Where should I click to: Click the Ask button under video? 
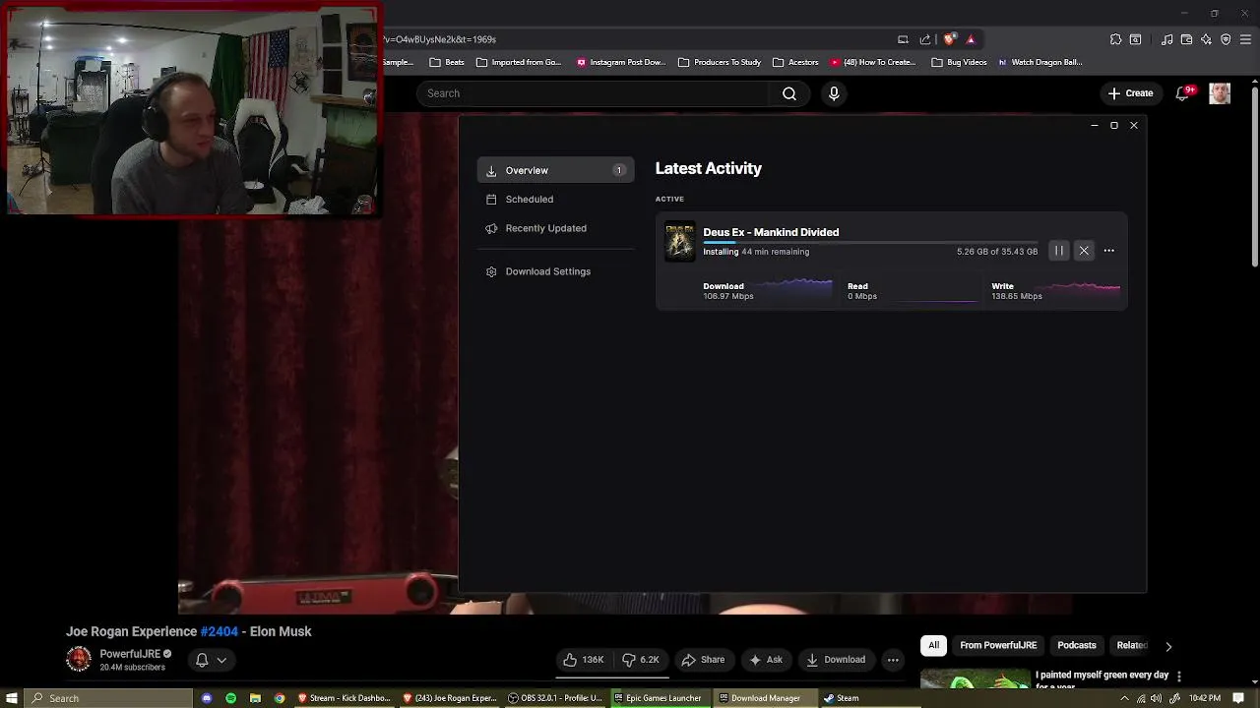[766, 660]
